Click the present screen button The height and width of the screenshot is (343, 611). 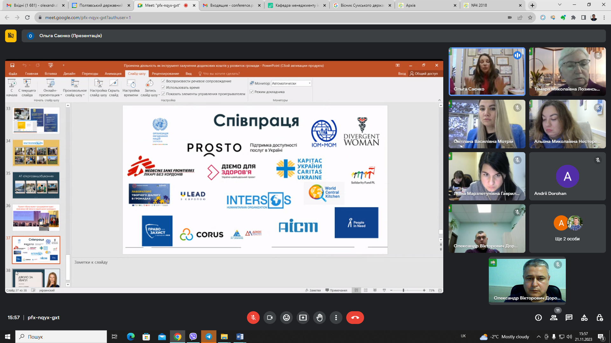click(x=303, y=318)
